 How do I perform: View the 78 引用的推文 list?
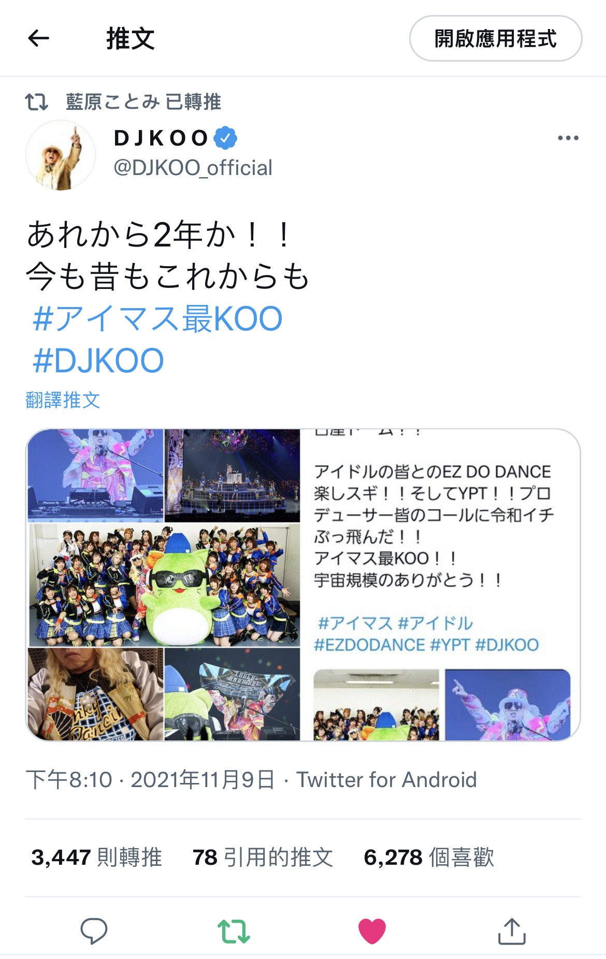(263, 858)
